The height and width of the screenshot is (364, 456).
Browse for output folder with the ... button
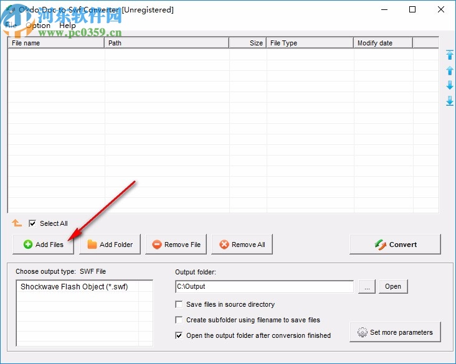[x=367, y=287]
